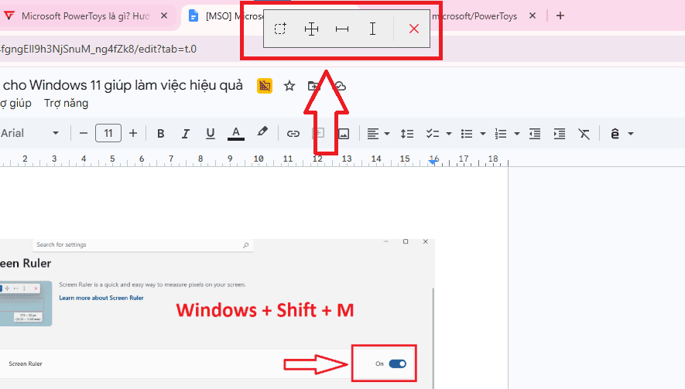Viewport: 685px width, 389px height.
Task: Decrease the paragraph indent
Action: [x=535, y=134]
